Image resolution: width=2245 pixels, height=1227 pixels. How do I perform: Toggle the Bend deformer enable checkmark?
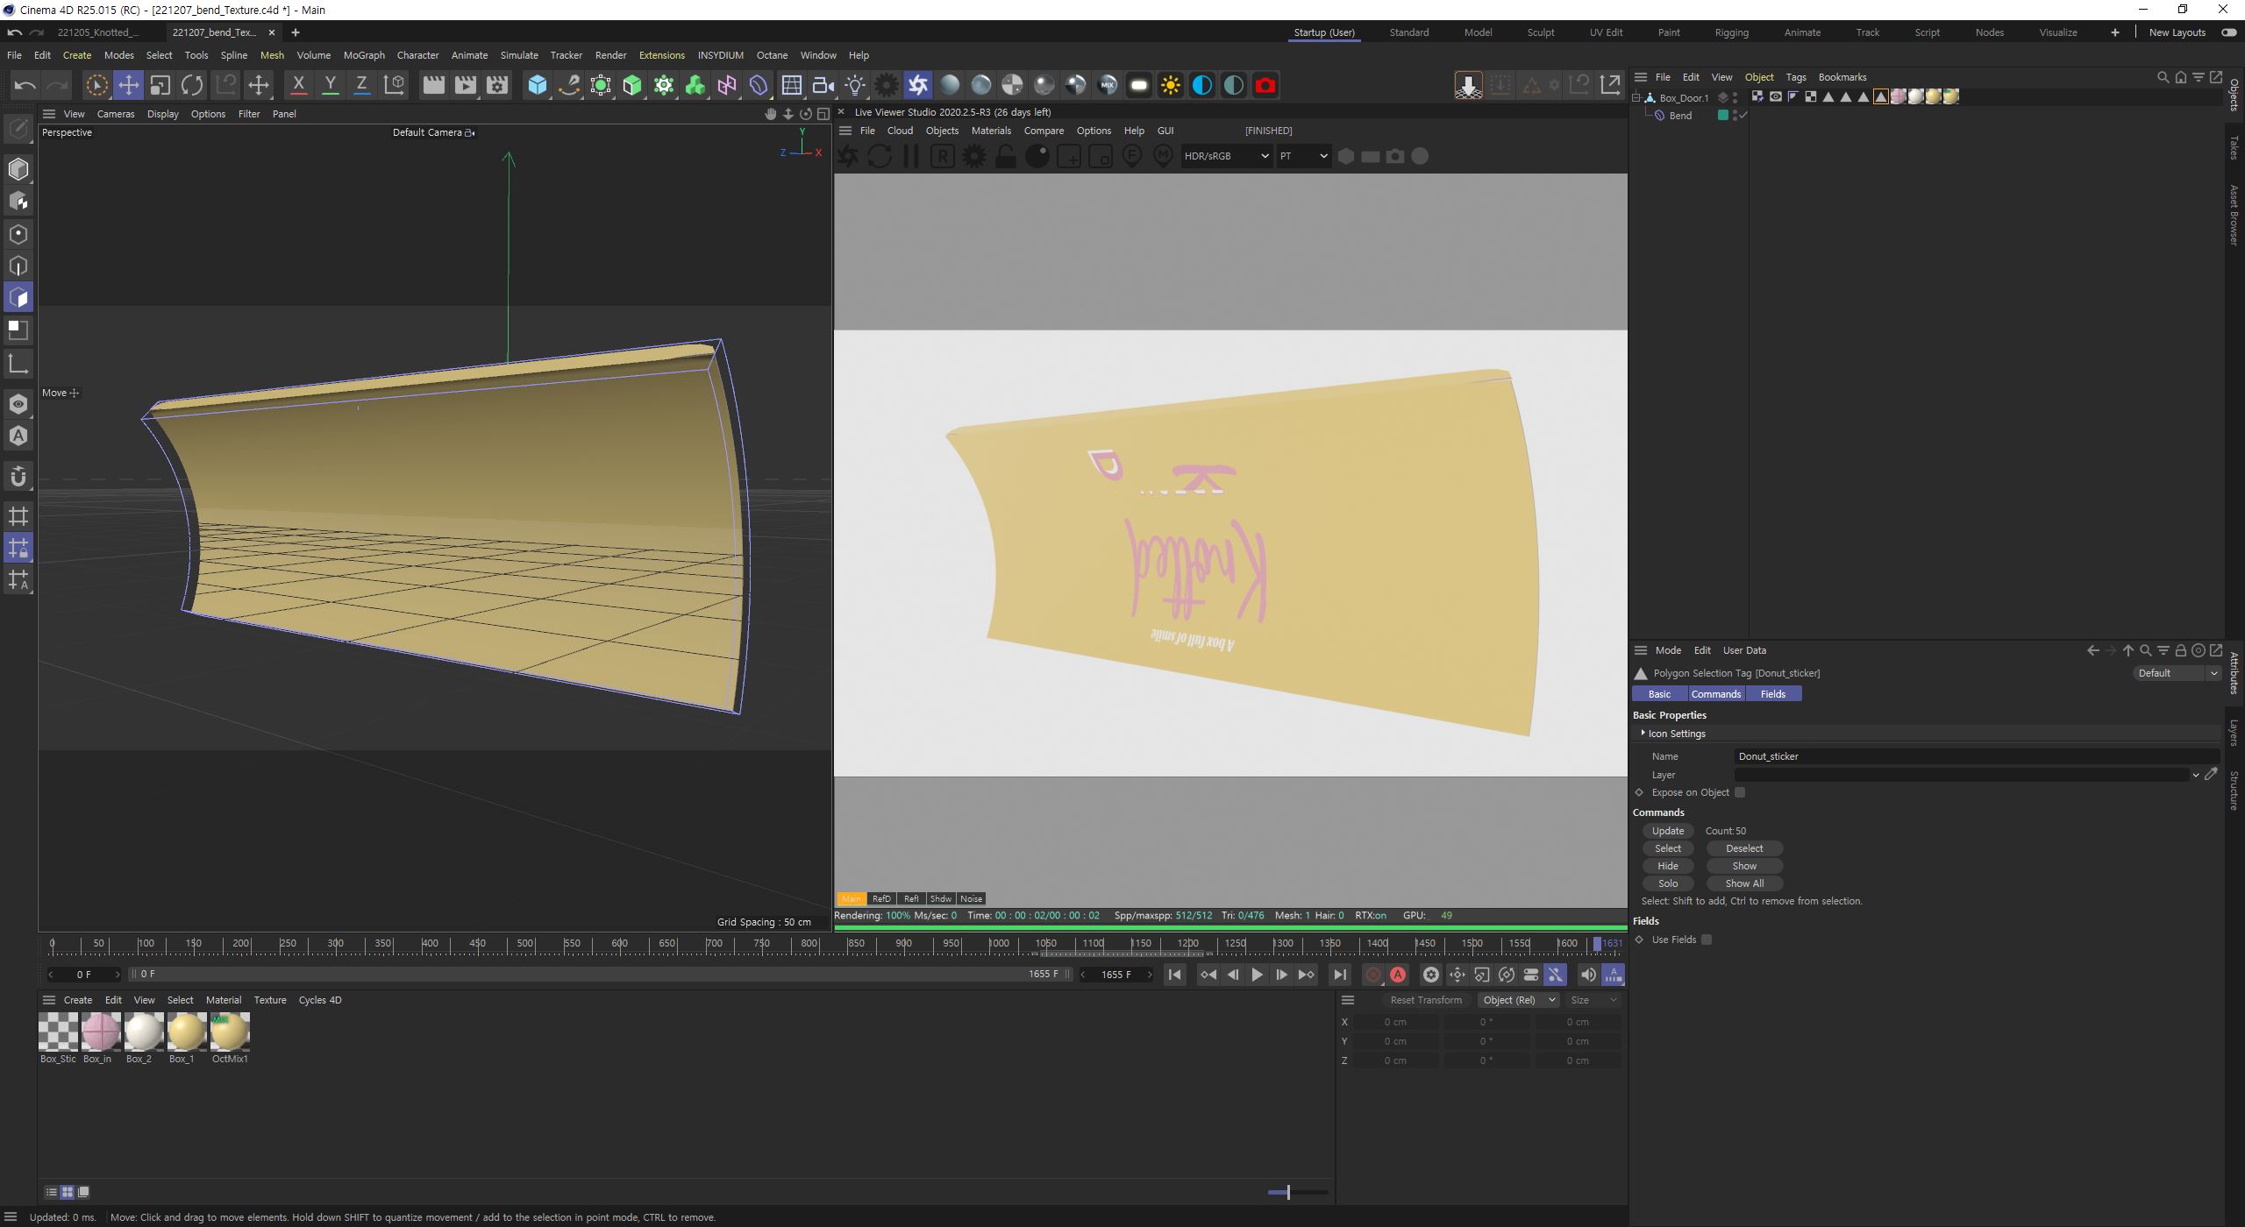click(1743, 115)
